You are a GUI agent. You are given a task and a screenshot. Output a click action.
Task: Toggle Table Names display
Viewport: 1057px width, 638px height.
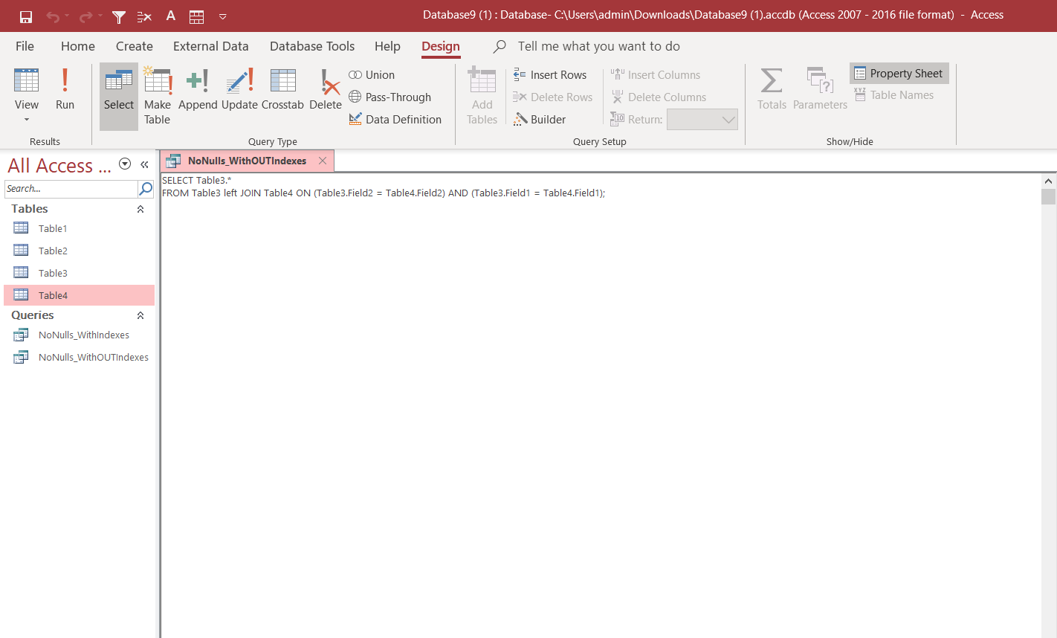click(x=894, y=95)
